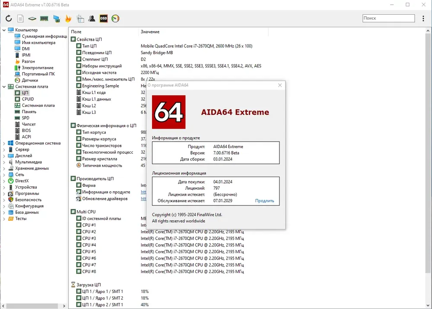The width and height of the screenshot is (432, 309).
Task: Select CPUID in the sidebar tree
Action: [x=28, y=99]
